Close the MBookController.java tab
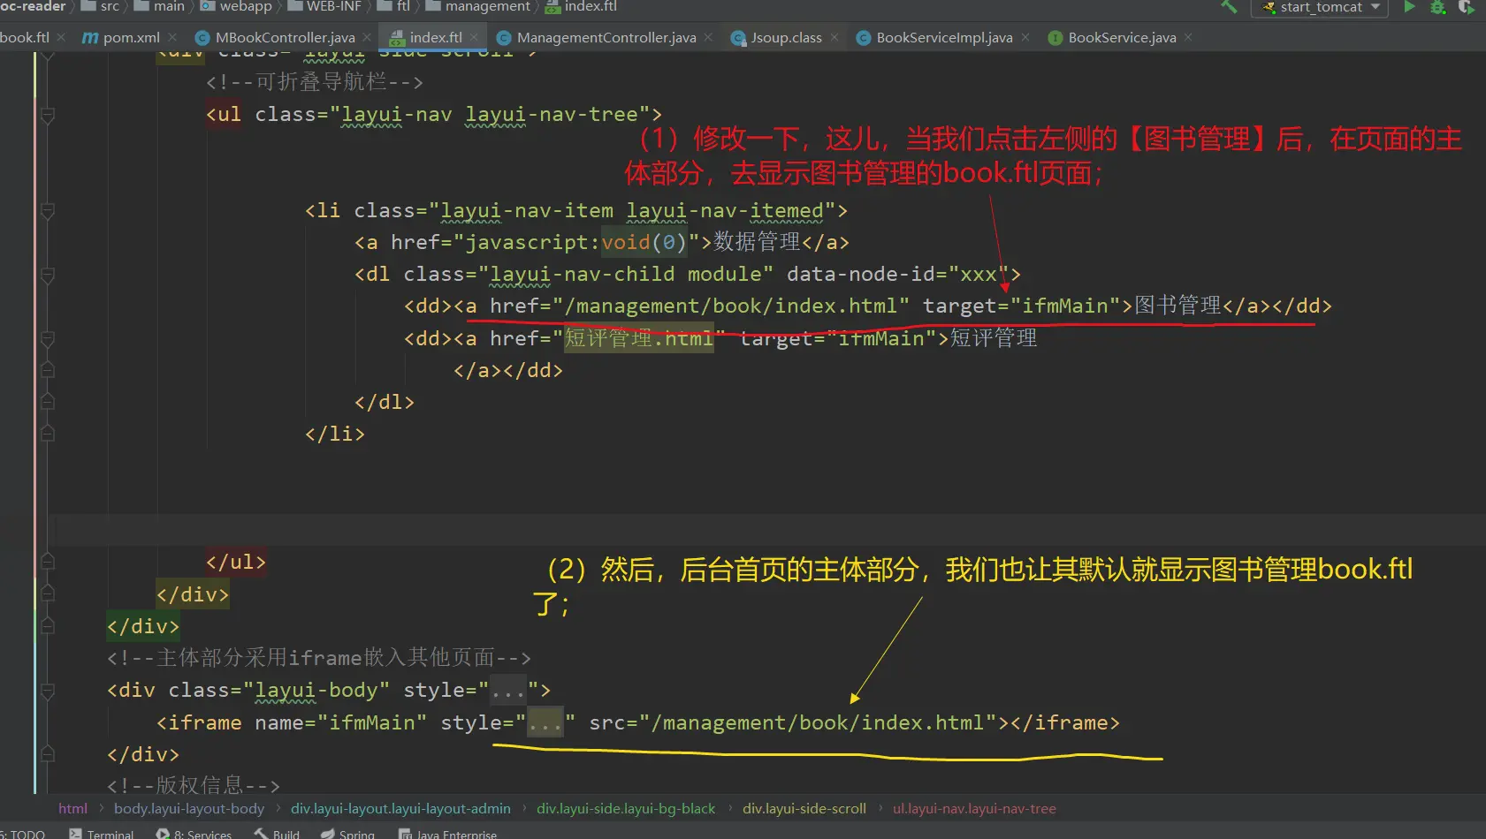This screenshot has height=839, width=1486. point(367,37)
